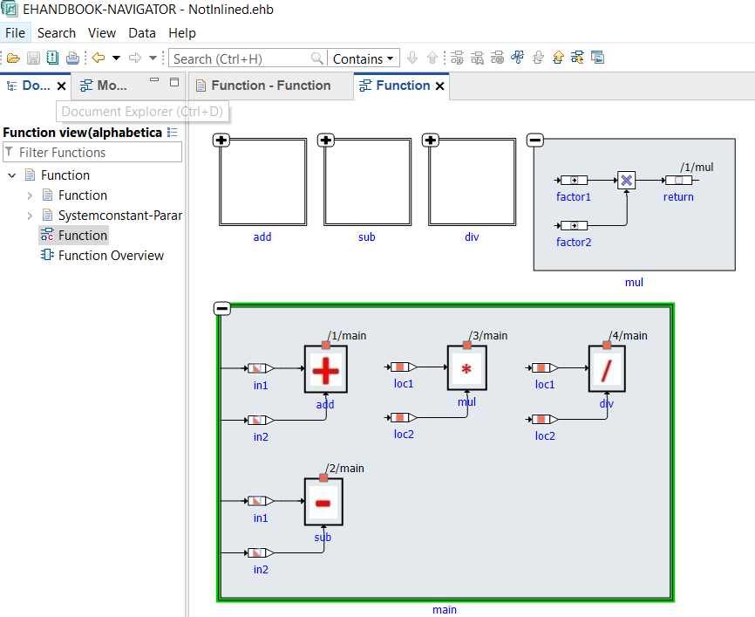Click the open file folder icon
The height and width of the screenshot is (617, 755).
[x=13, y=58]
